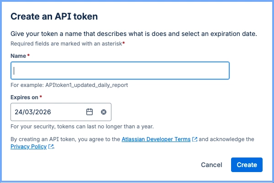Viewport: 274px width, 183px height.
Task: Clear the expiration date with the X icon
Action: pos(104,112)
